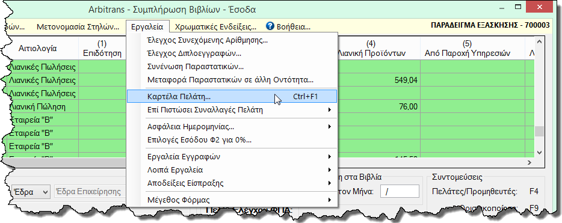Open the Εργαλεία menu bar item
562x223 pixels.
click(147, 26)
